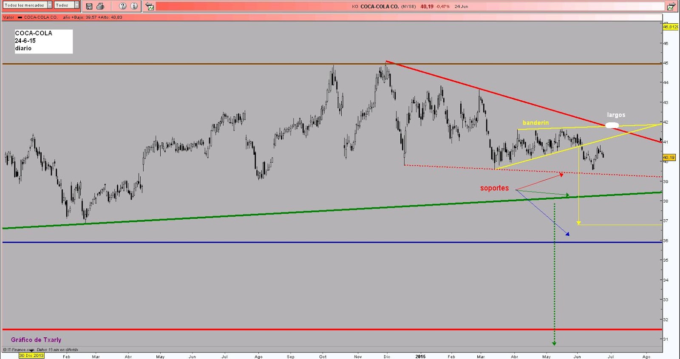The width and height of the screenshot is (680, 359).
Task: Open help via the question mark icon
Action: click(x=123, y=6)
